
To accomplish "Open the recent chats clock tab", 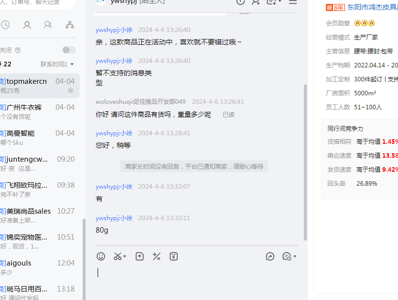I will click(x=6, y=25).
